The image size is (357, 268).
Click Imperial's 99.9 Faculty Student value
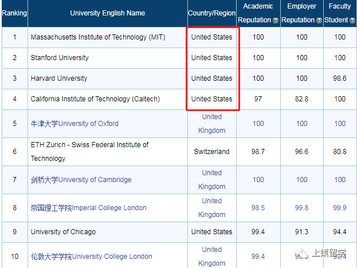[340, 208]
